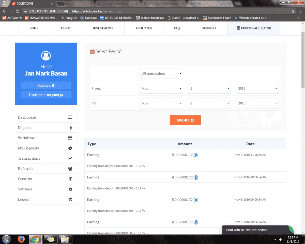Screen dimensions: 305x244
Task: Click the line chart icon beside Transactions
Action: [x=70, y=158]
